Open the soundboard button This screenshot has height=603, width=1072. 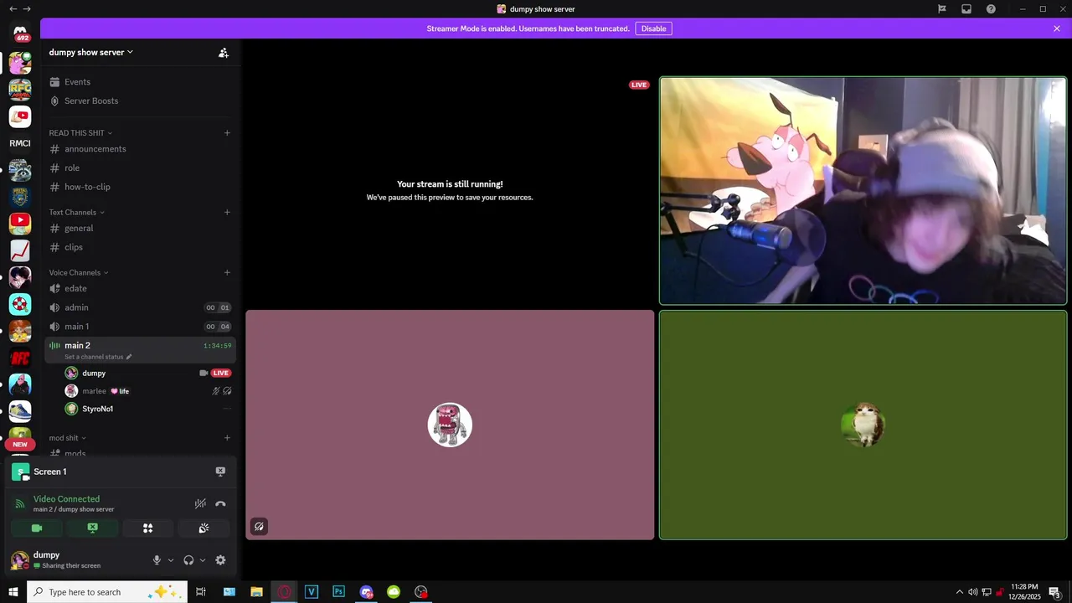point(204,528)
